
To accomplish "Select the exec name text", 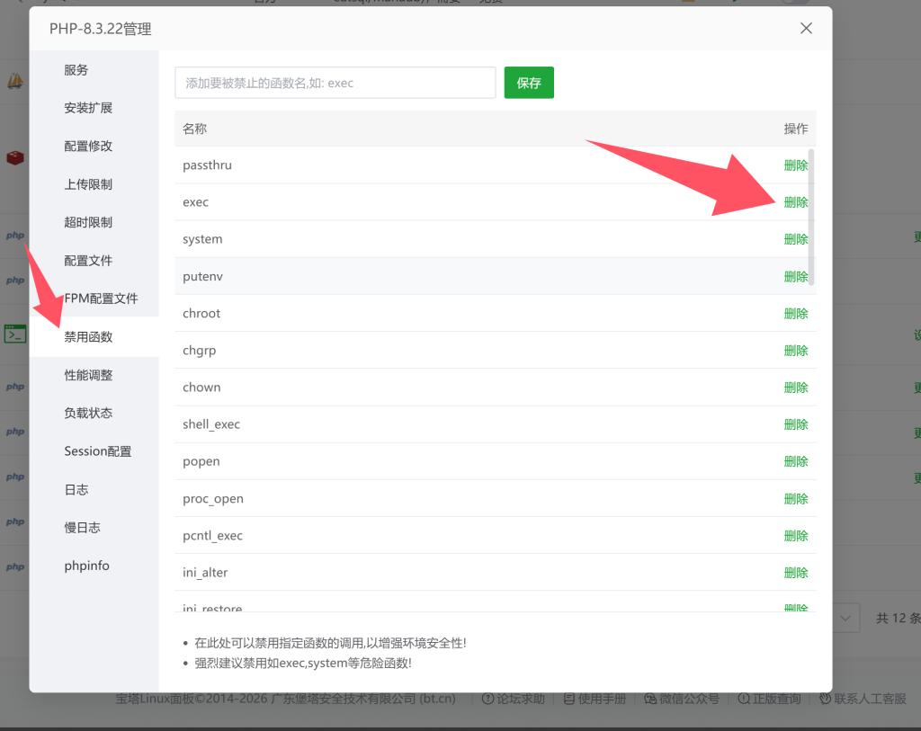I will (x=195, y=202).
